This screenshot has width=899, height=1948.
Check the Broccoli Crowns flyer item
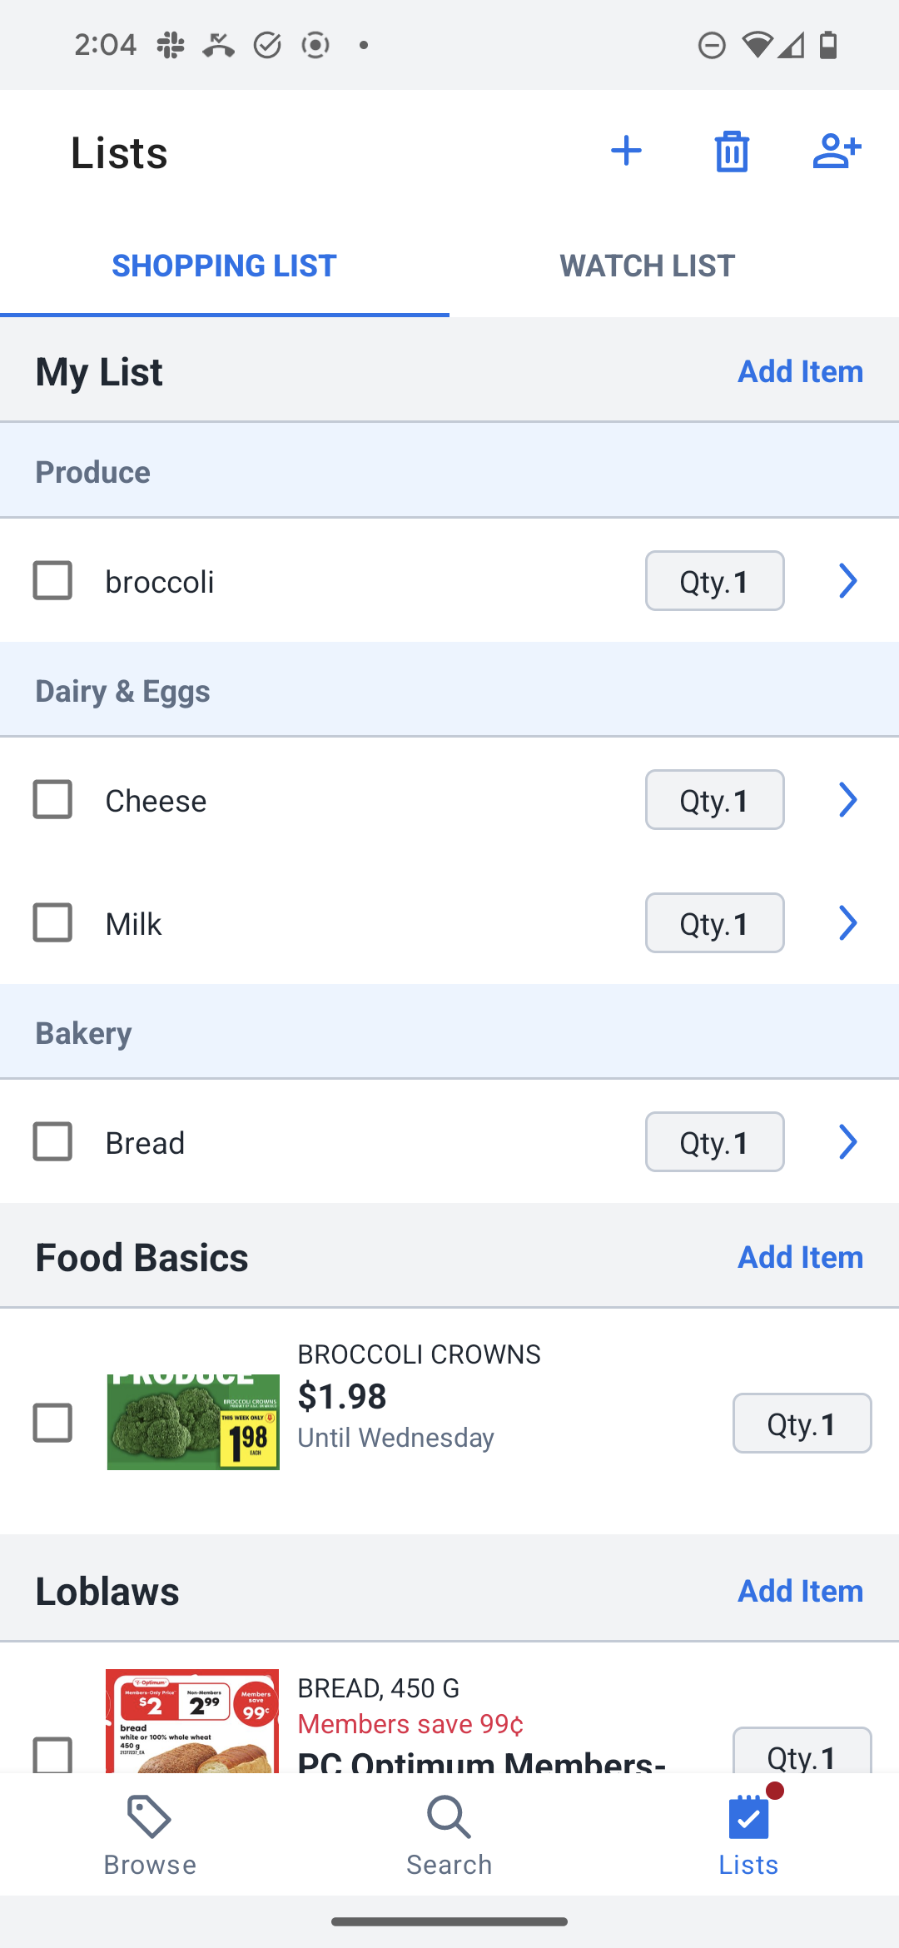point(52,1423)
